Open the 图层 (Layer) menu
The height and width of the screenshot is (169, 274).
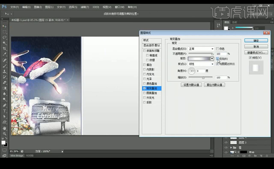click(49, 7)
